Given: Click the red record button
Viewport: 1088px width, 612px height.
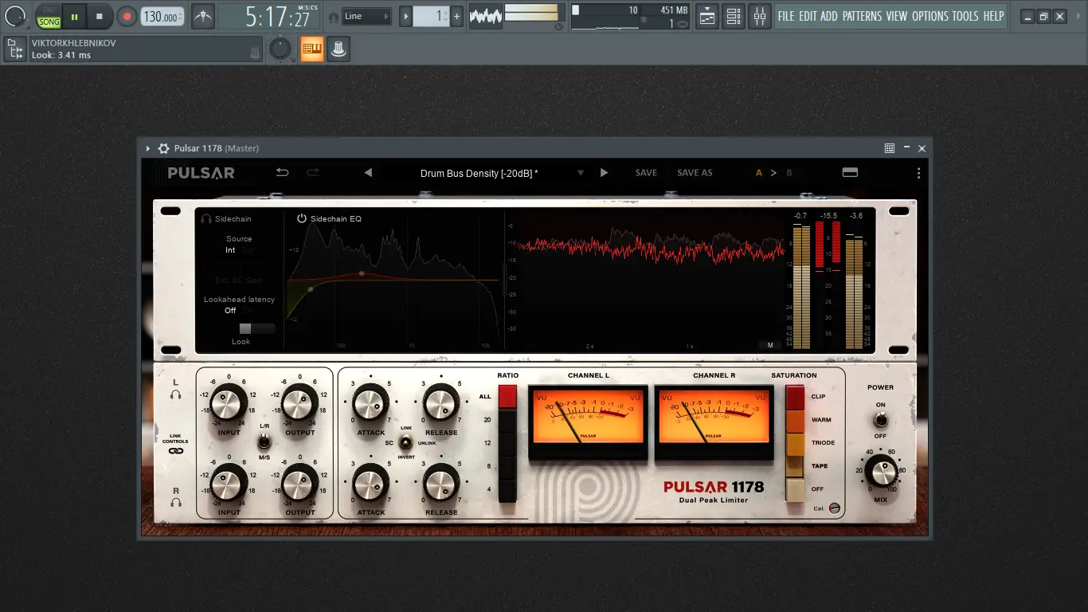Looking at the screenshot, I should click(x=127, y=16).
